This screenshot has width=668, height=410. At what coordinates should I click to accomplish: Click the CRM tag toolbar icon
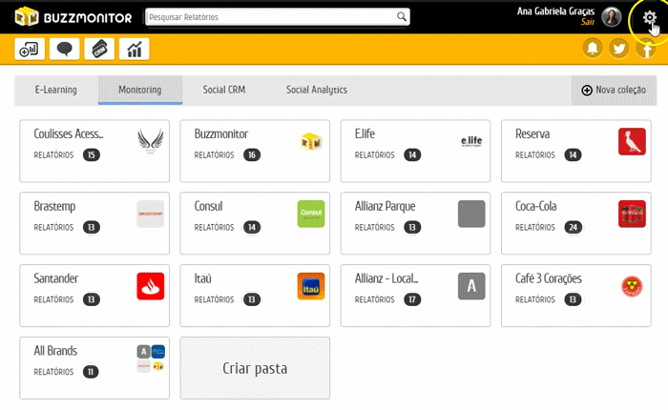[x=100, y=50]
